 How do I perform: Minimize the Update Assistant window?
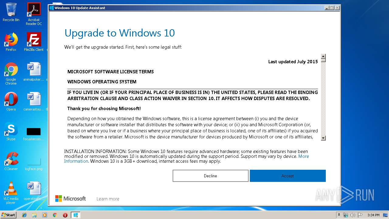click(327, 8)
